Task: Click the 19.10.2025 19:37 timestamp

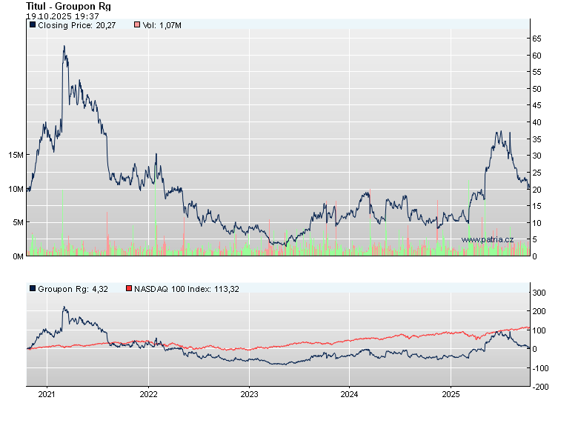Action: pyautogui.click(x=62, y=16)
